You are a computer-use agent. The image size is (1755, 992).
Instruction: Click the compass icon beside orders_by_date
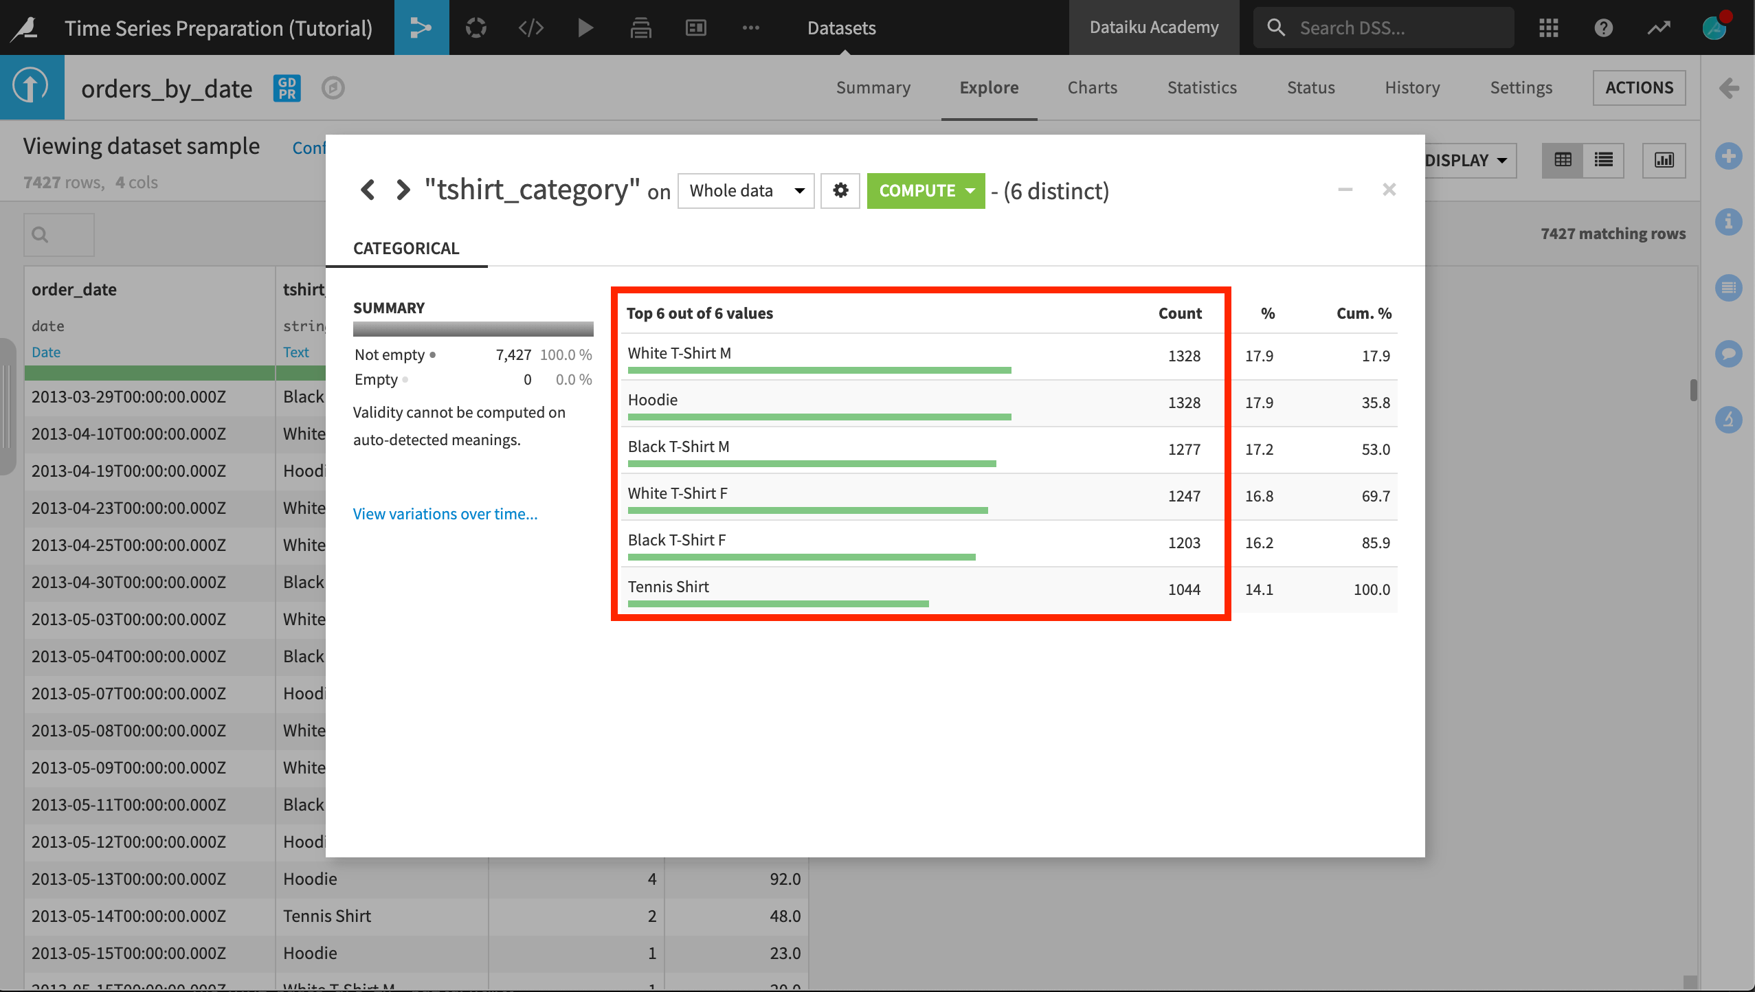tap(333, 88)
